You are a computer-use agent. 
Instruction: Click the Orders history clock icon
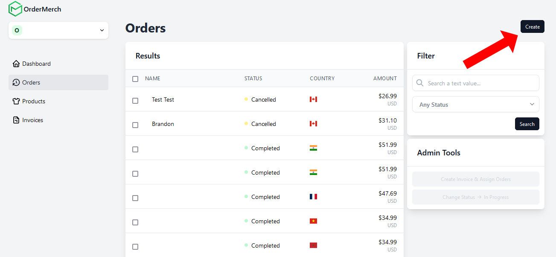16,82
